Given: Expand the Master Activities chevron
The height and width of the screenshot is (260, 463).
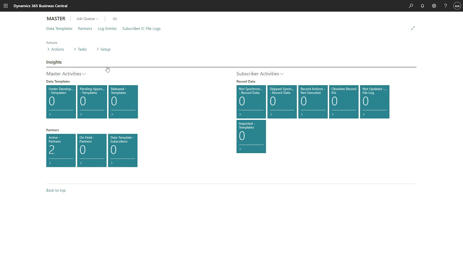Looking at the screenshot, I should click(x=84, y=74).
